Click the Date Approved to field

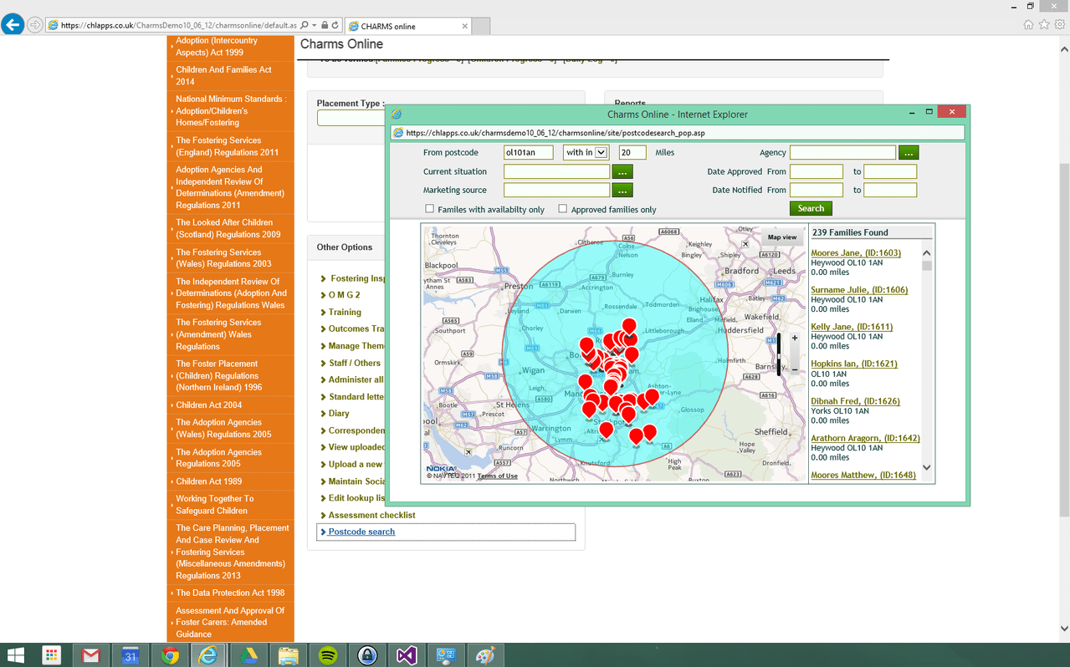pyautogui.click(x=890, y=171)
